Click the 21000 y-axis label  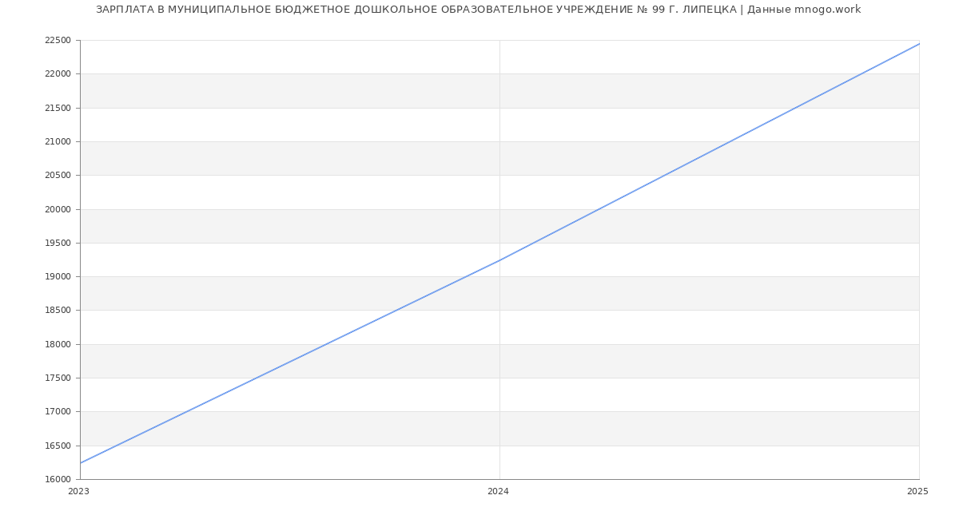pyautogui.click(x=58, y=142)
